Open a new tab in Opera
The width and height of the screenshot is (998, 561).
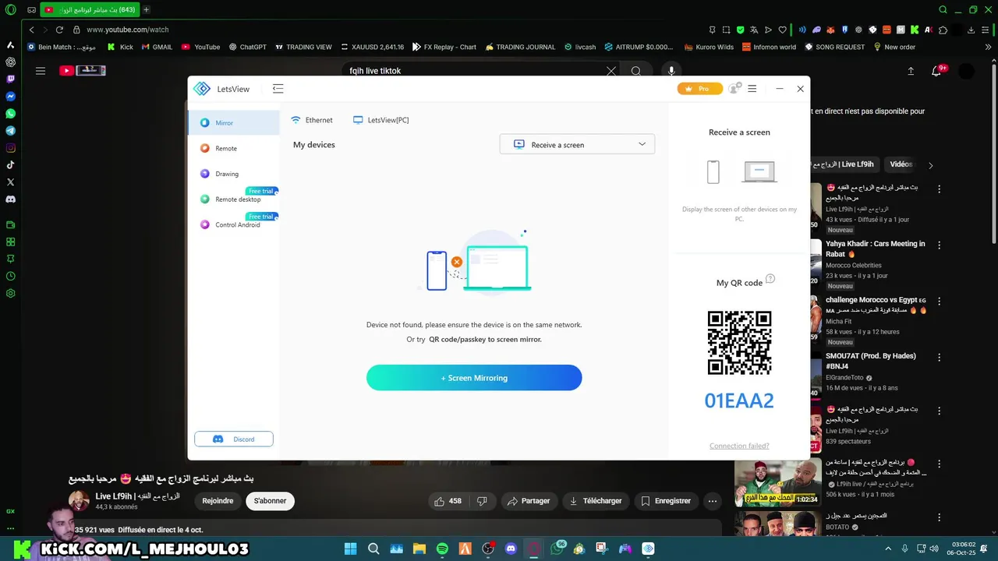click(146, 10)
